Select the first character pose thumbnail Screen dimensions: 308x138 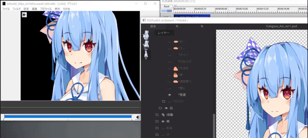point(146,35)
